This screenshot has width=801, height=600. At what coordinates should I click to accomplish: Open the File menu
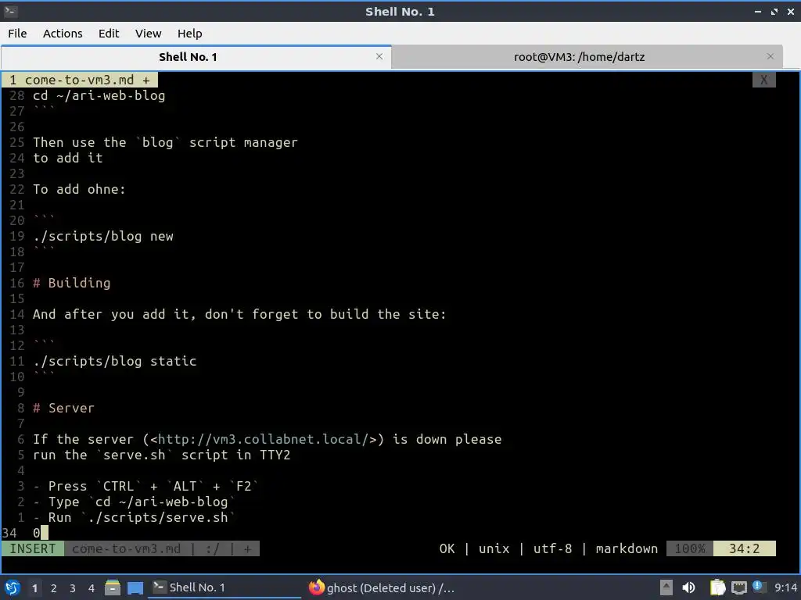tap(17, 34)
